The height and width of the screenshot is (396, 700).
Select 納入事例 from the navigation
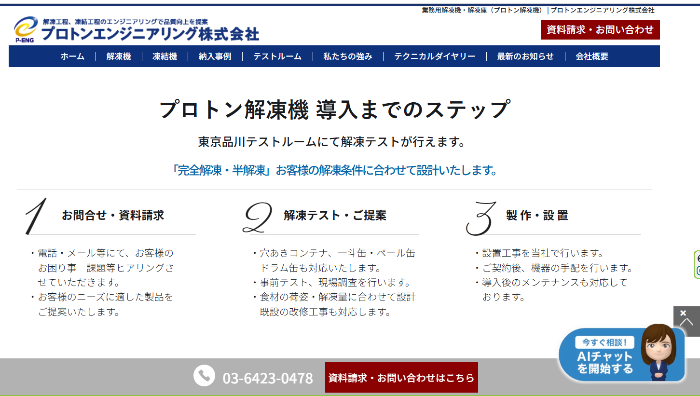point(214,56)
